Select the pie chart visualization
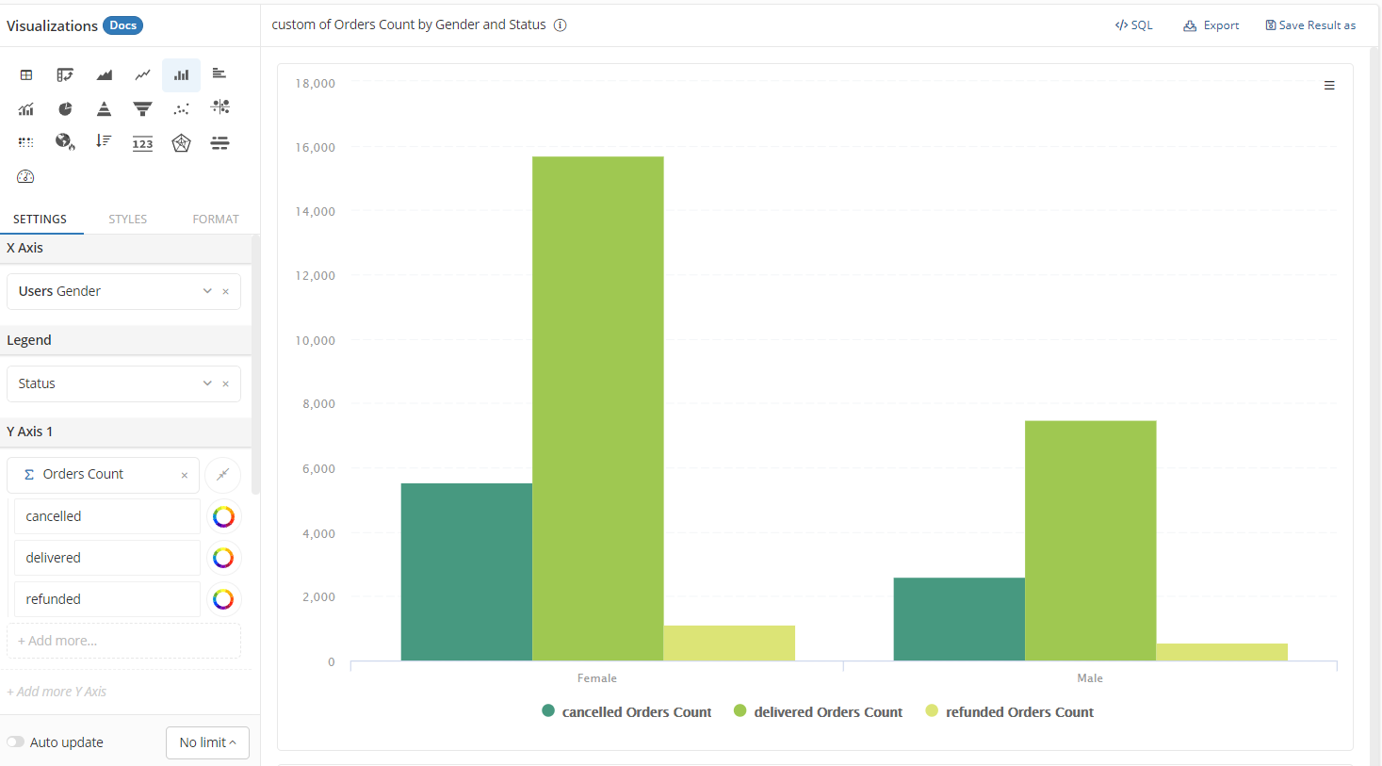The height and width of the screenshot is (766, 1382). pyautogui.click(x=65, y=109)
